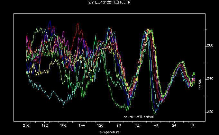This screenshot has height=135, width=219.
Task: Click the plot title Zh1L_31012011_216b.TR
Action: [x=109, y=3]
